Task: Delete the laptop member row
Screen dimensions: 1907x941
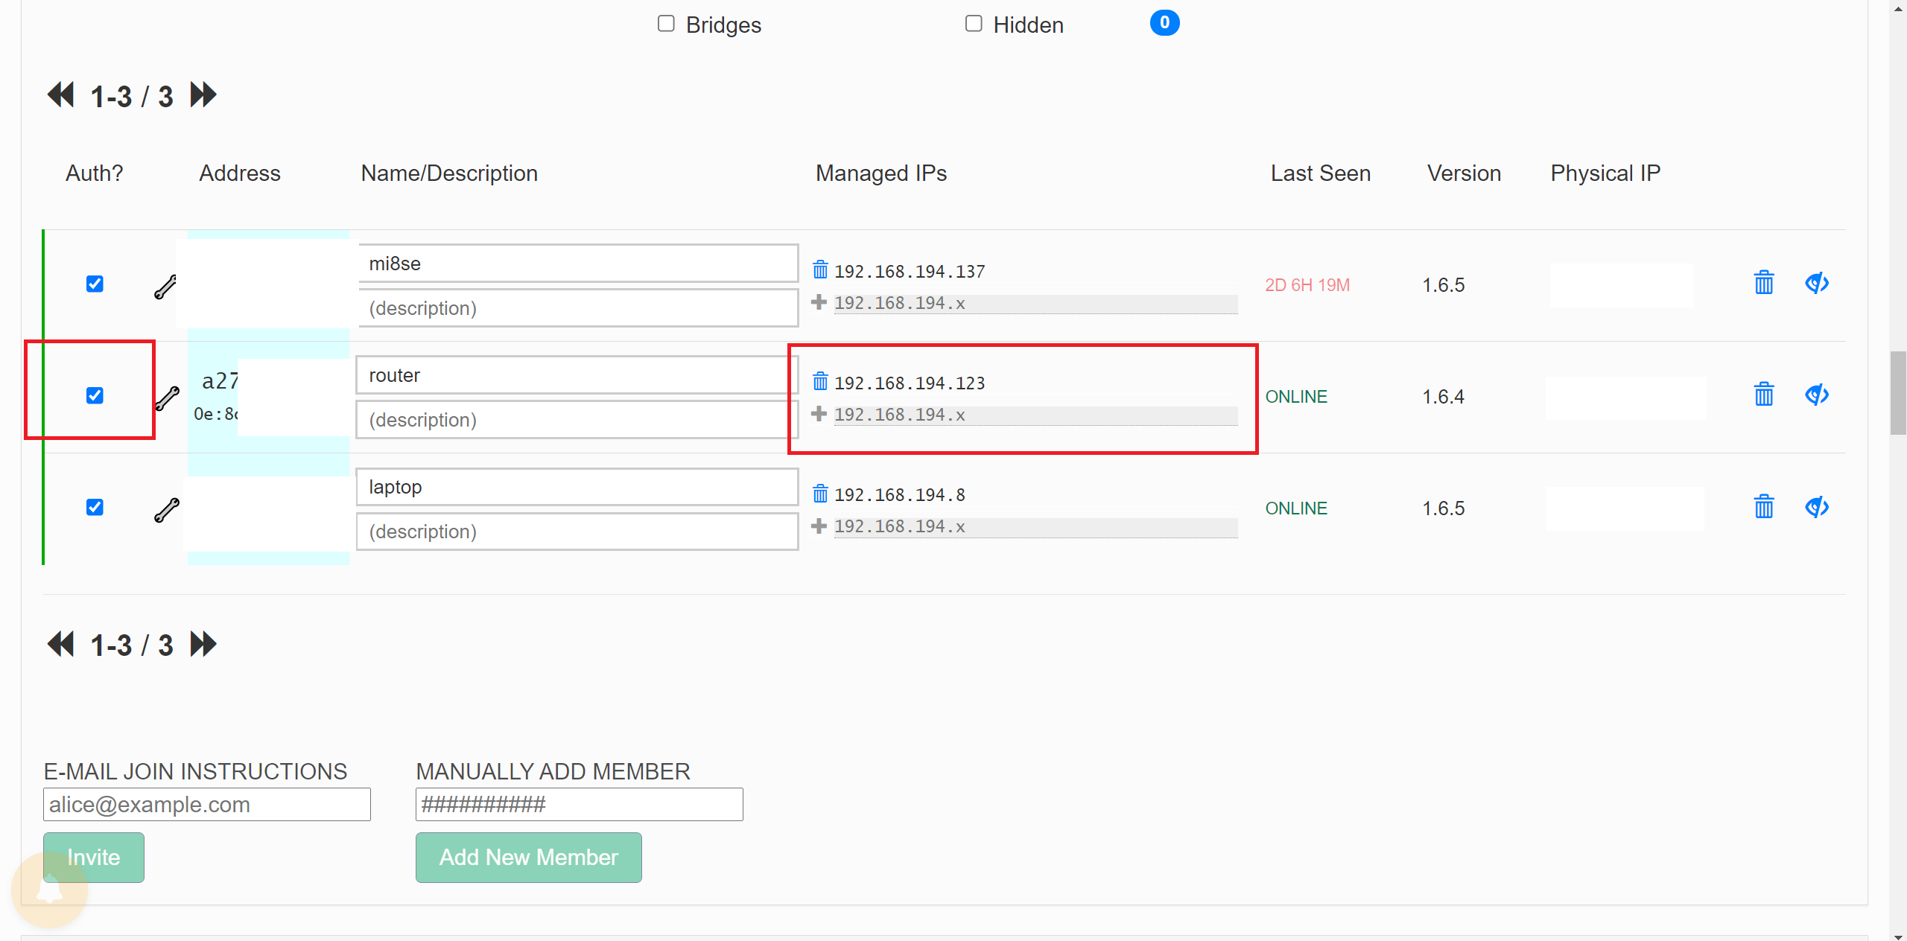Action: [x=1763, y=507]
